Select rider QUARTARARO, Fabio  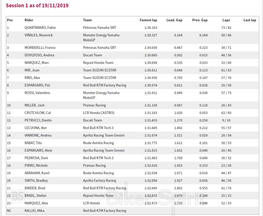(40, 28)
